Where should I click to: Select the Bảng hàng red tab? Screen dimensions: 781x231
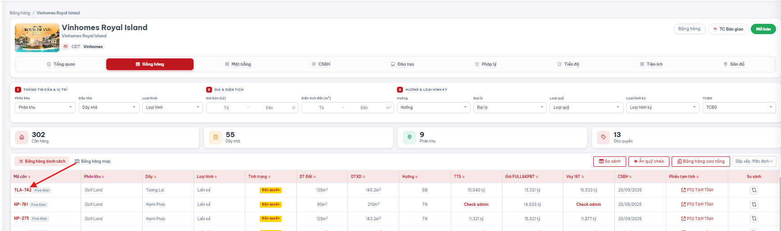pyautogui.click(x=150, y=64)
